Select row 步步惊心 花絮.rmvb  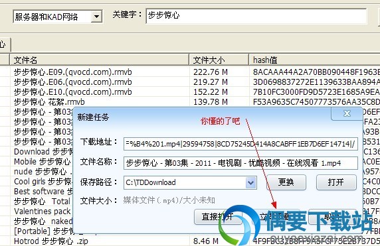click(49, 102)
